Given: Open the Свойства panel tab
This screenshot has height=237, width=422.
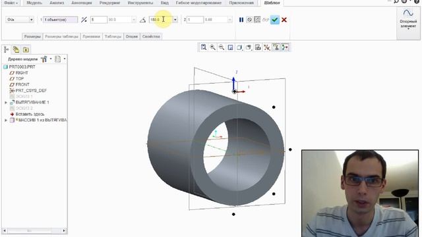Looking at the screenshot, I should tap(151, 37).
